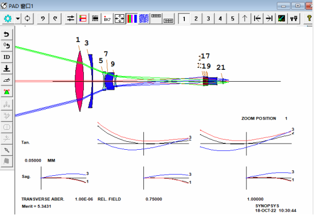Click the undo curved arrow in top toolbar

(43, 19)
